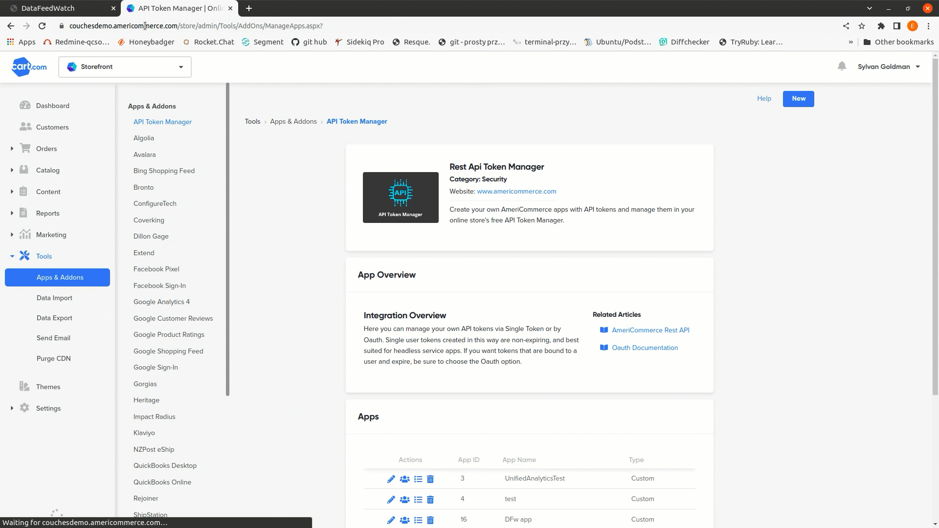
Task: Click the notifications bell icon
Action: point(842,66)
